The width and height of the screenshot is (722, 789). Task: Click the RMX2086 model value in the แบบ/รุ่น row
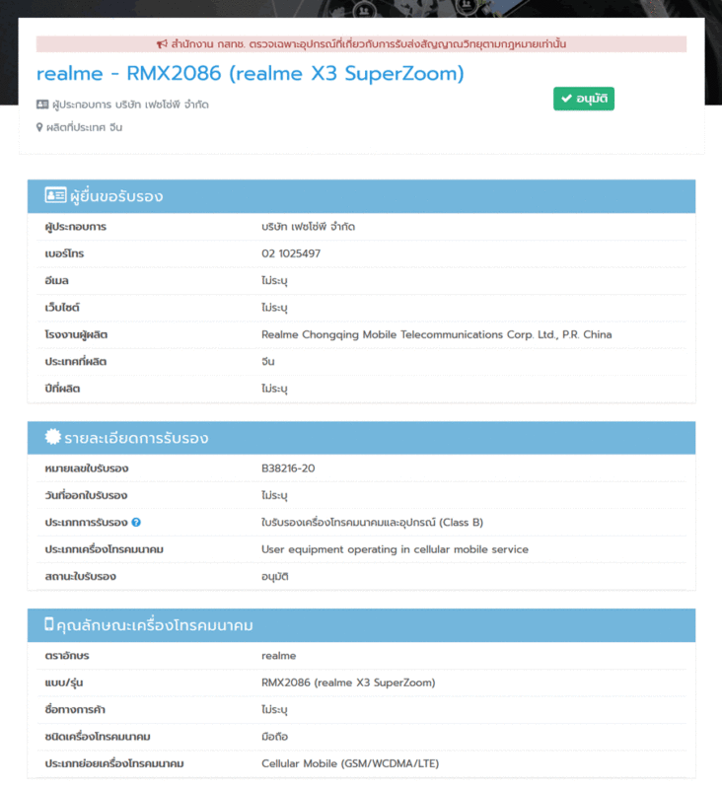pos(347,682)
